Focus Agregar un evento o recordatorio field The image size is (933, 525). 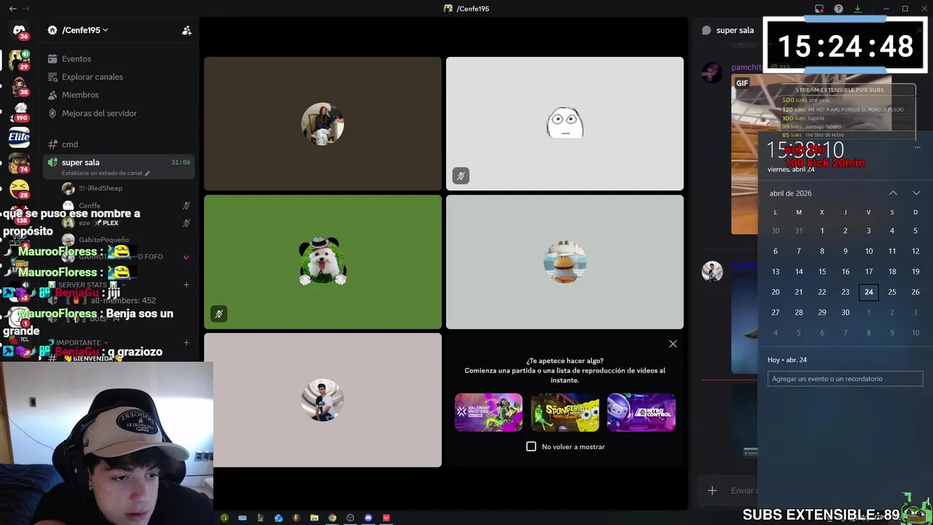[x=845, y=379]
